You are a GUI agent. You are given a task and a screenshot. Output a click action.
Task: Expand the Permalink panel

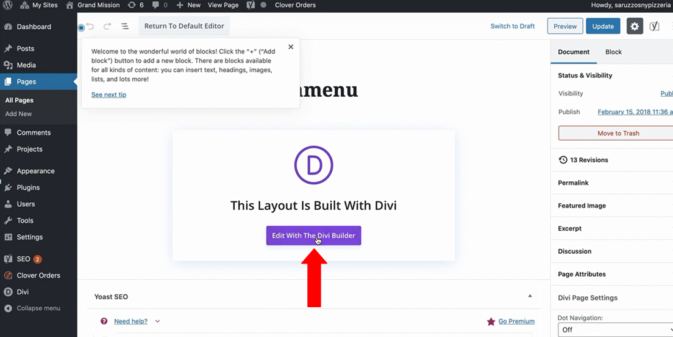pyautogui.click(x=611, y=183)
